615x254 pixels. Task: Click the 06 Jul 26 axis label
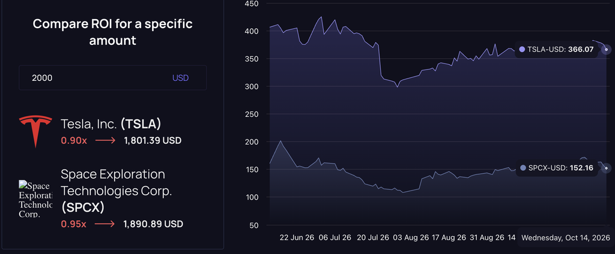click(334, 238)
